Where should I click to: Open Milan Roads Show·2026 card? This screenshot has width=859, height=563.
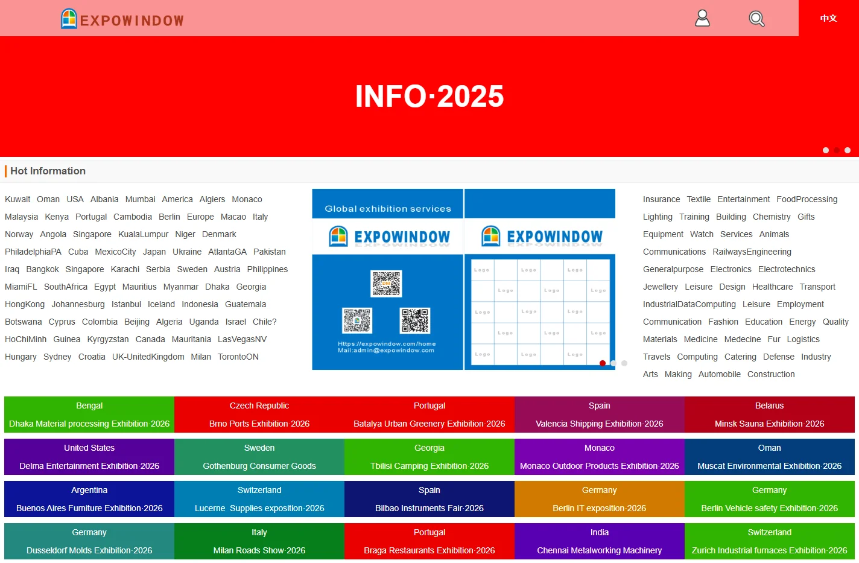[x=259, y=541]
